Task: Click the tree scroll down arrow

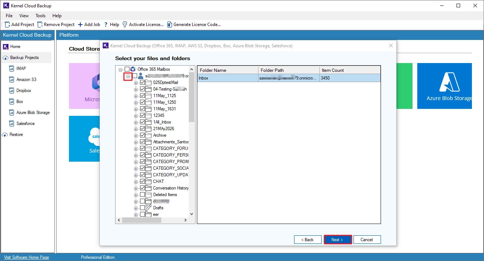Action: (192, 214)
